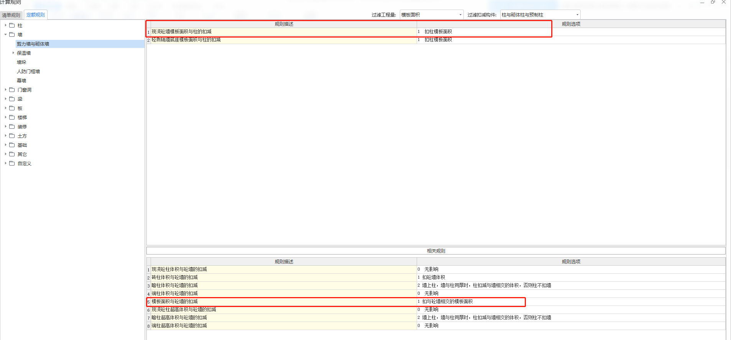The width and height of the screenshot is (731, 340).
Task: Expand the 保温墙 subnode arrow
Action: pos(13,53)
